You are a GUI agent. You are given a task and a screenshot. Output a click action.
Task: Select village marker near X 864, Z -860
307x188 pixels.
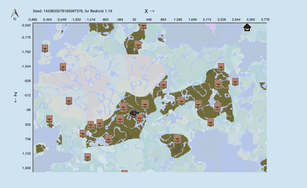point(163,85)
